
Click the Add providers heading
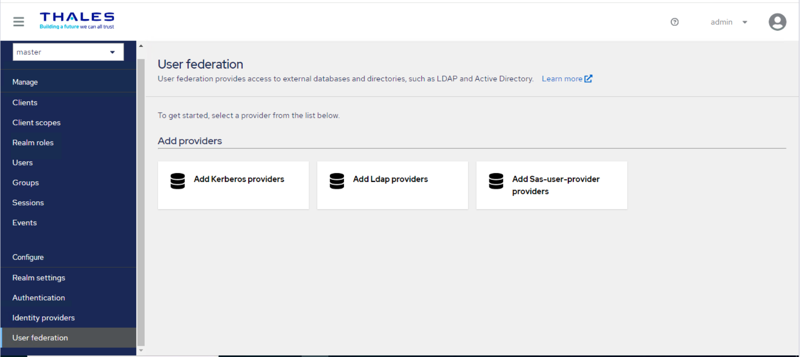190,141
